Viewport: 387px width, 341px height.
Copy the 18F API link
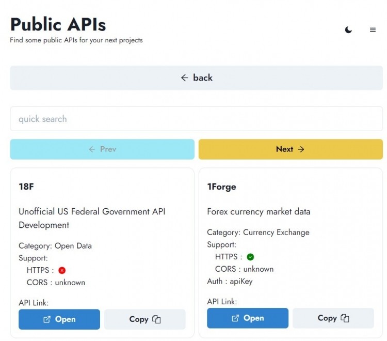pyautogui.click(x=144, y=319)
